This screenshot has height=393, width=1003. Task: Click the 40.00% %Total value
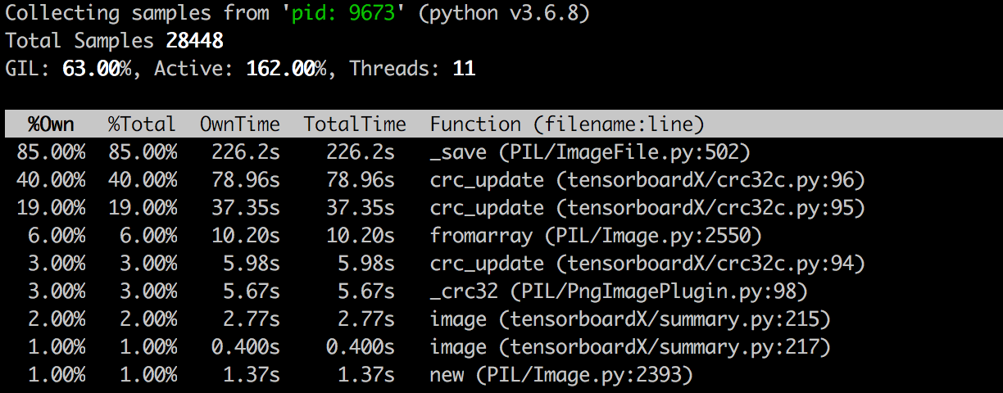coord(143,180)
